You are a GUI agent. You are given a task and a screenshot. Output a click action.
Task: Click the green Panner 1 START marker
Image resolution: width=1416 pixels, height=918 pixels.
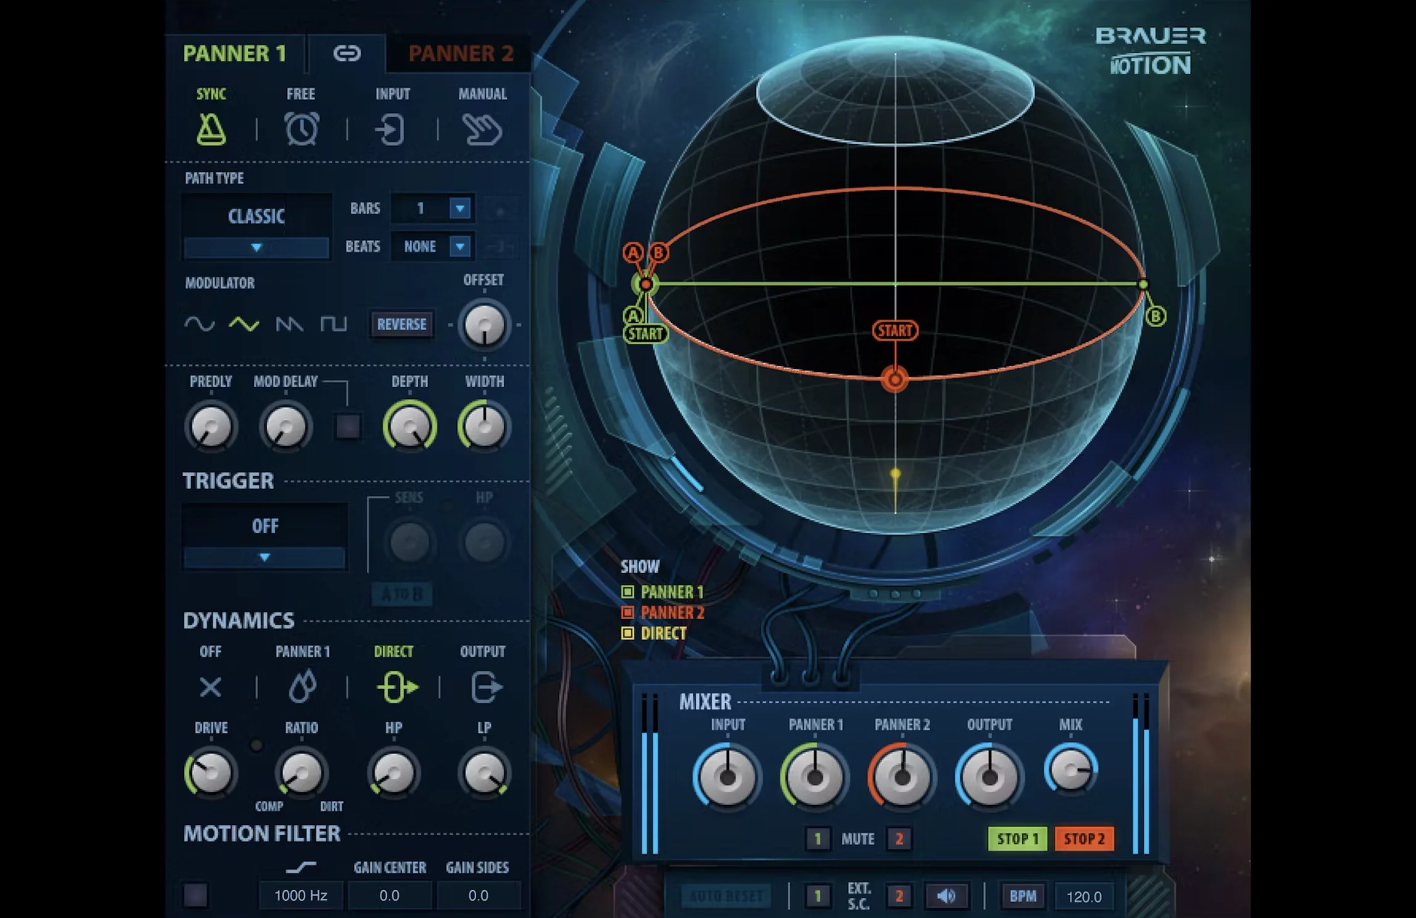coord(645,334)
